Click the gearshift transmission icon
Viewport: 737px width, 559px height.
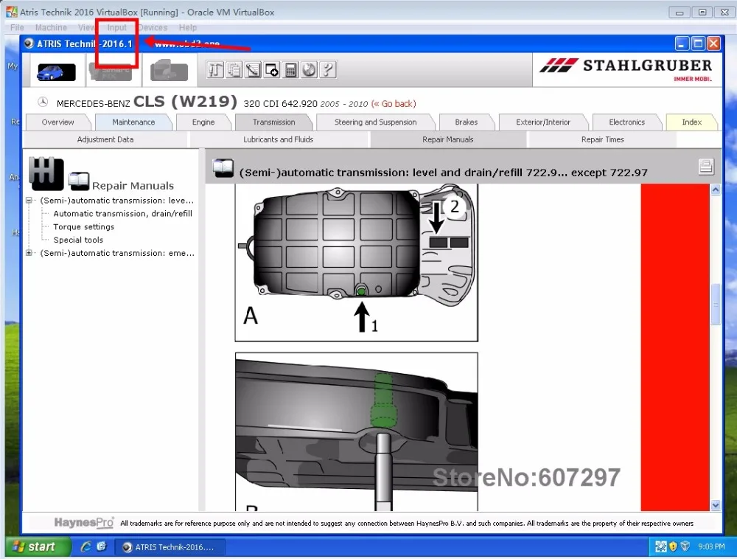tap(46, 173)
